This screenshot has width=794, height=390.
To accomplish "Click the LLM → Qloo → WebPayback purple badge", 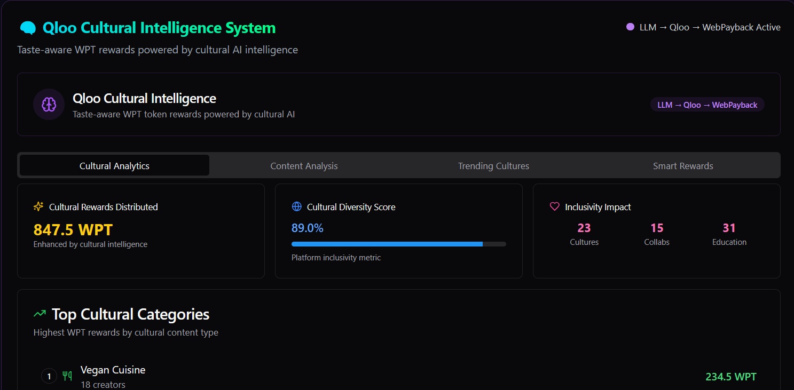I will (707, 105).
